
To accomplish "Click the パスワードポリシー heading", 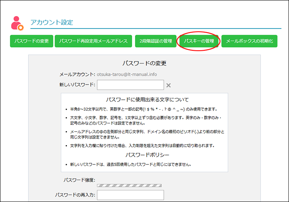I will [x=144, y=155].
